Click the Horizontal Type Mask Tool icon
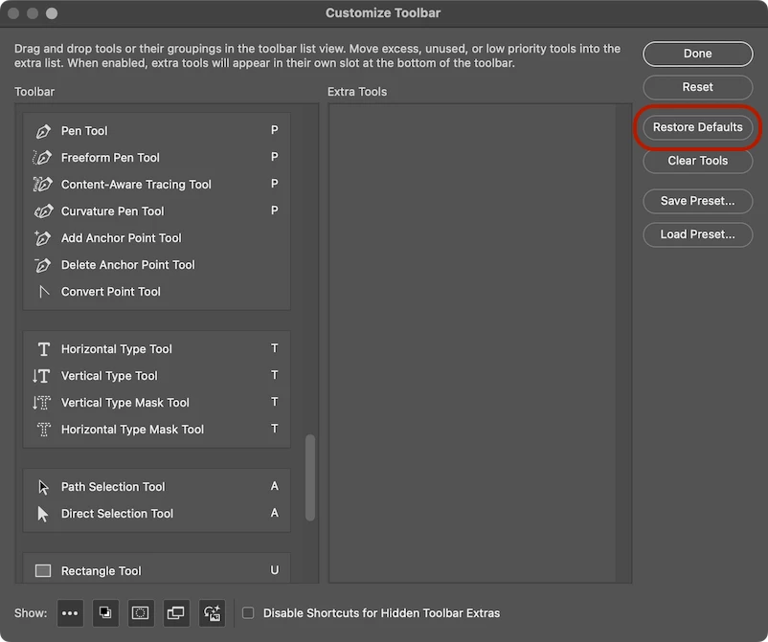The width and height of the screenshot is (768, 642). [x=44, y=430]
